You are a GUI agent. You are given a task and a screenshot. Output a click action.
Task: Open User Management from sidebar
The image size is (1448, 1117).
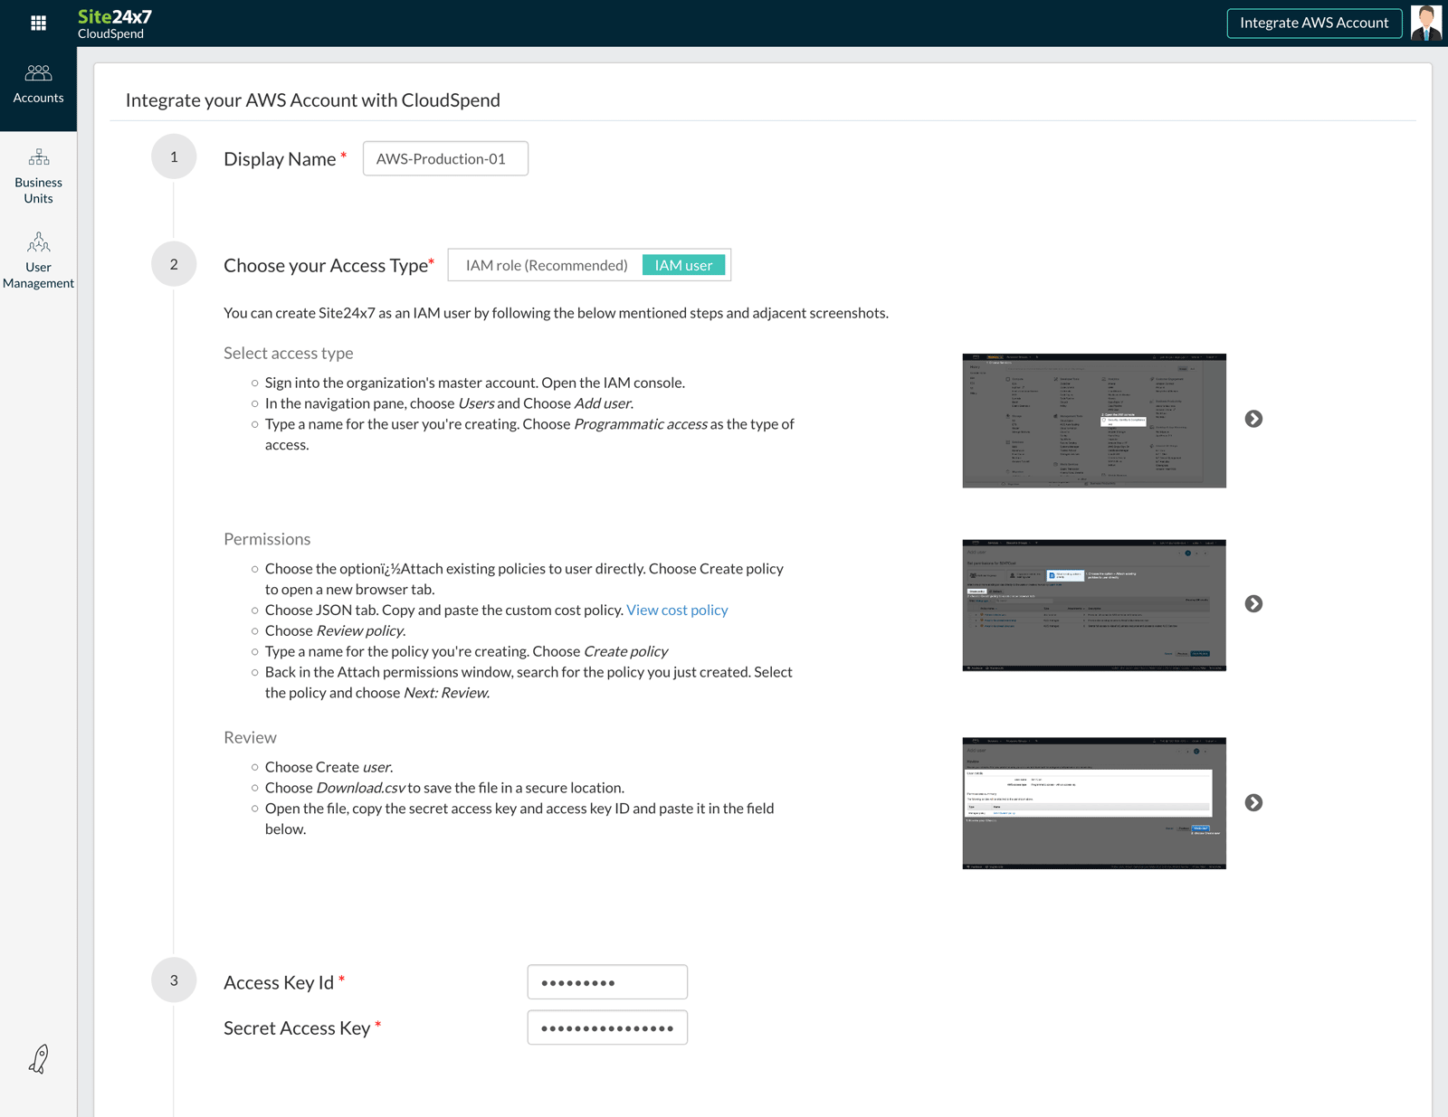(x=38, y=260)
